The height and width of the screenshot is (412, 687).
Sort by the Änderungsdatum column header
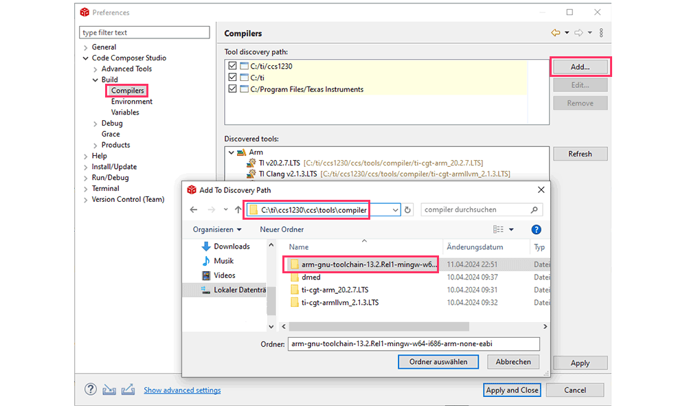coord(475,247)
